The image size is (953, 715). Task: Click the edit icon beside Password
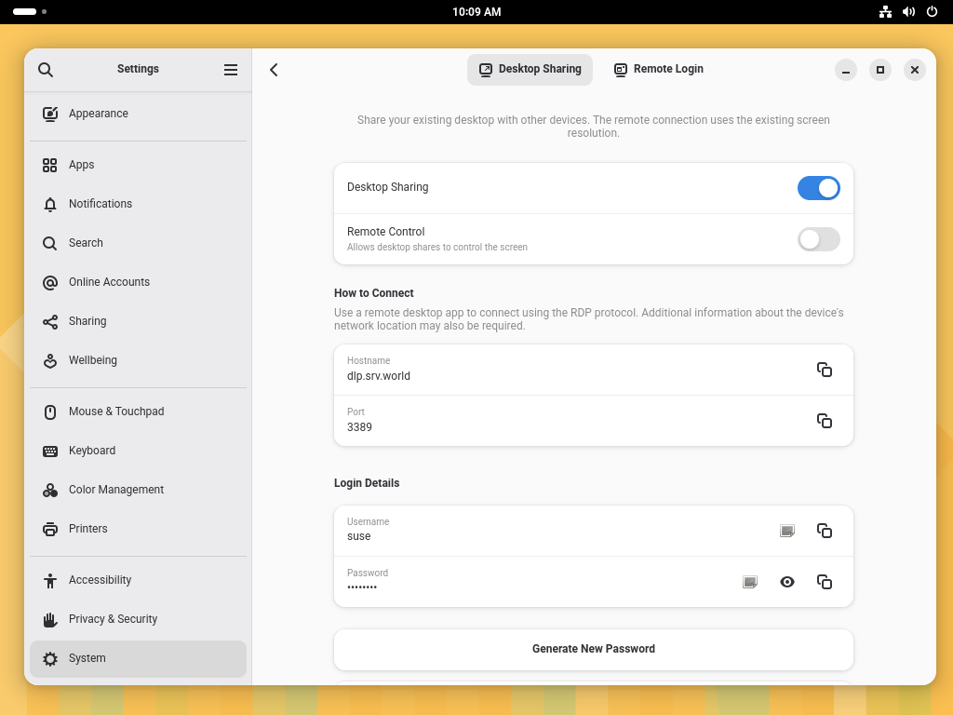[x=750, y=582]
